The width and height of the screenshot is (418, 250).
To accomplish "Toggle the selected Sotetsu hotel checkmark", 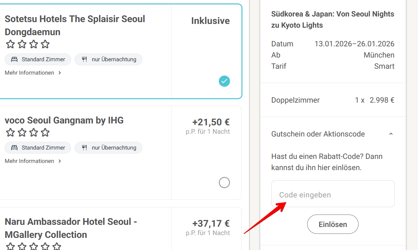I will 224,81.
